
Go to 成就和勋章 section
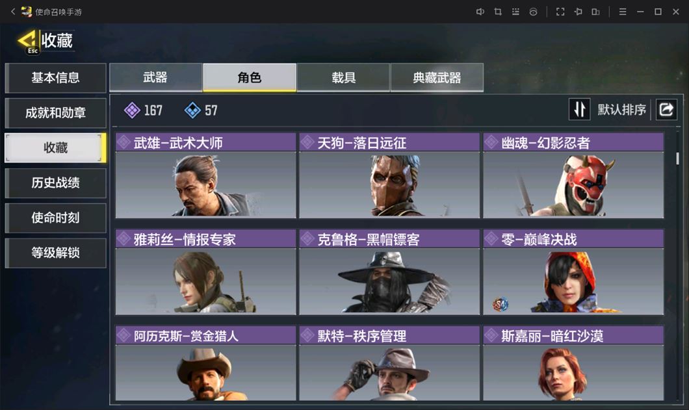pos(55,113)
